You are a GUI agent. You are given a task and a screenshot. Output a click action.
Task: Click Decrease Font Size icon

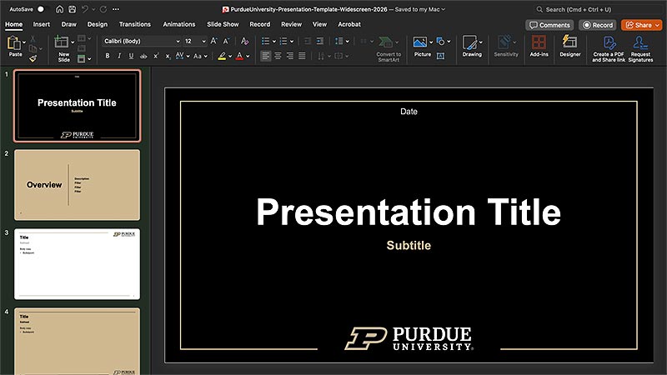(x=226, y=41)
